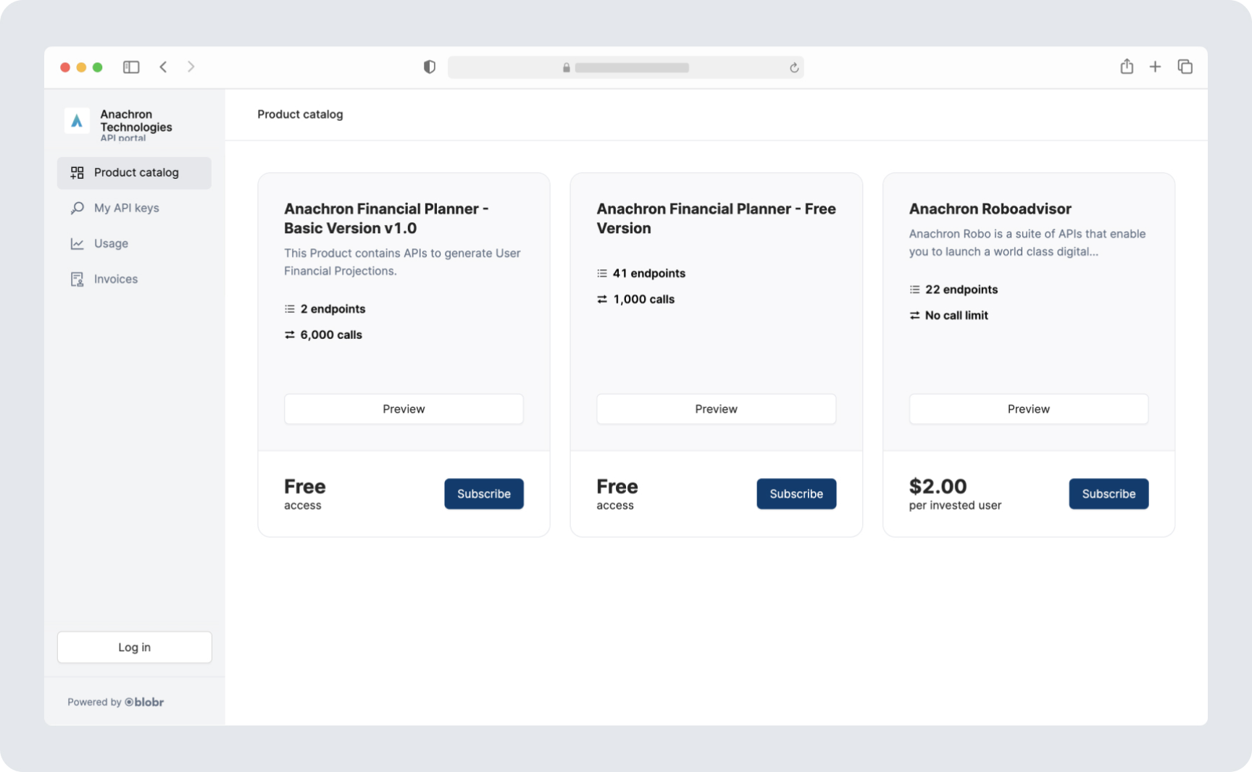Click the Anachron Technologies logo icon

(77, 121)
